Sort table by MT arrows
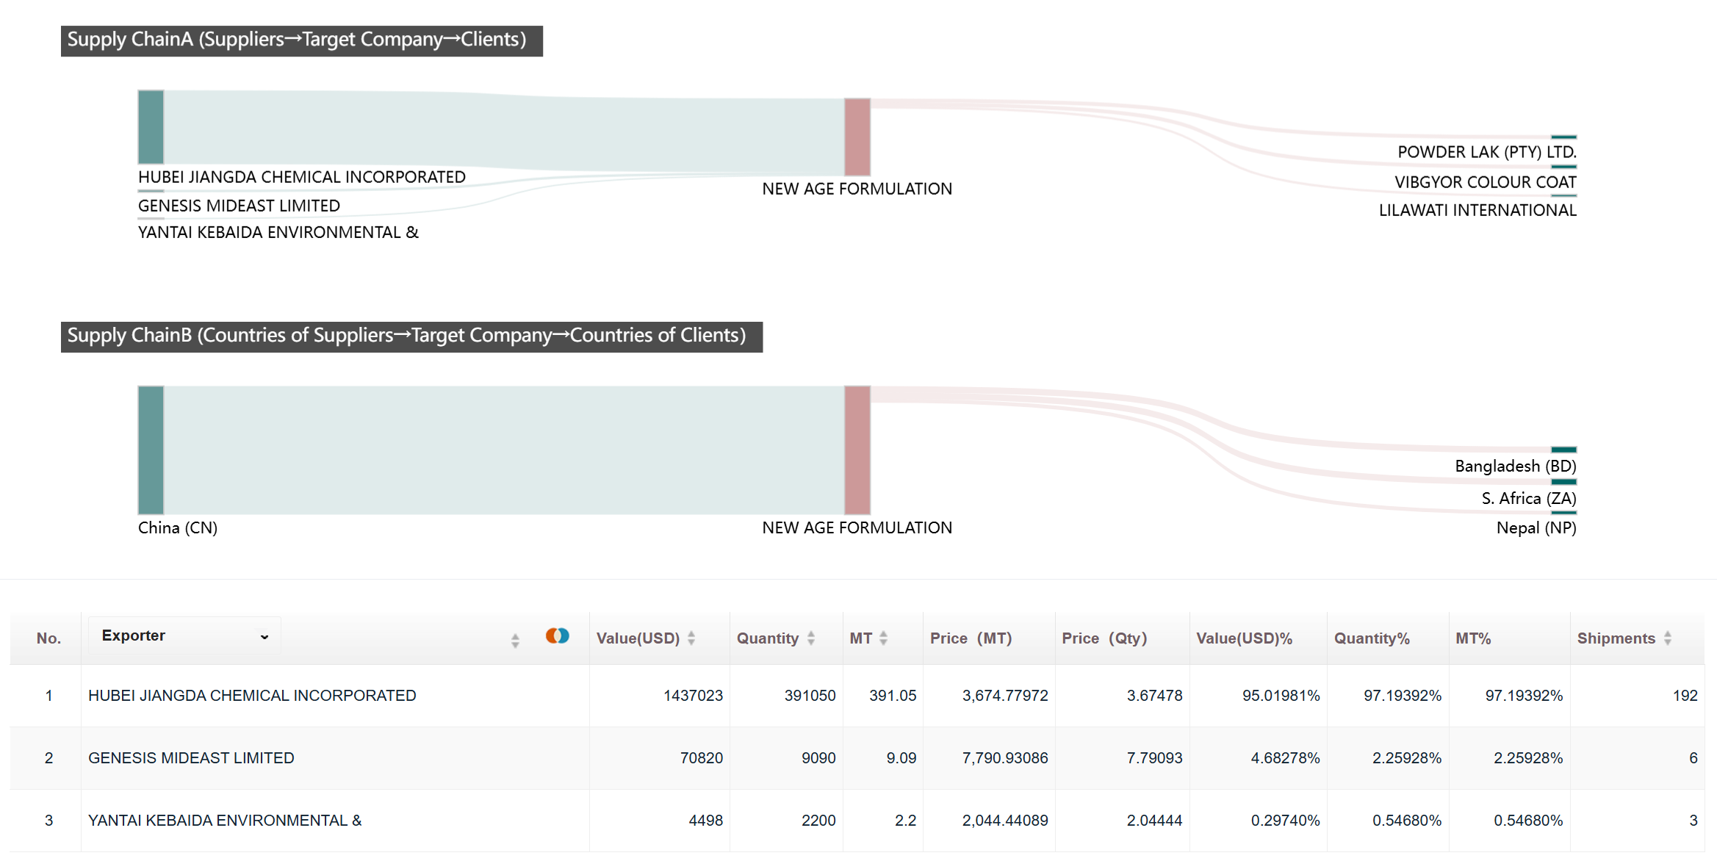The width and height of the screenshot is (1717, 861). coord(884,638)
